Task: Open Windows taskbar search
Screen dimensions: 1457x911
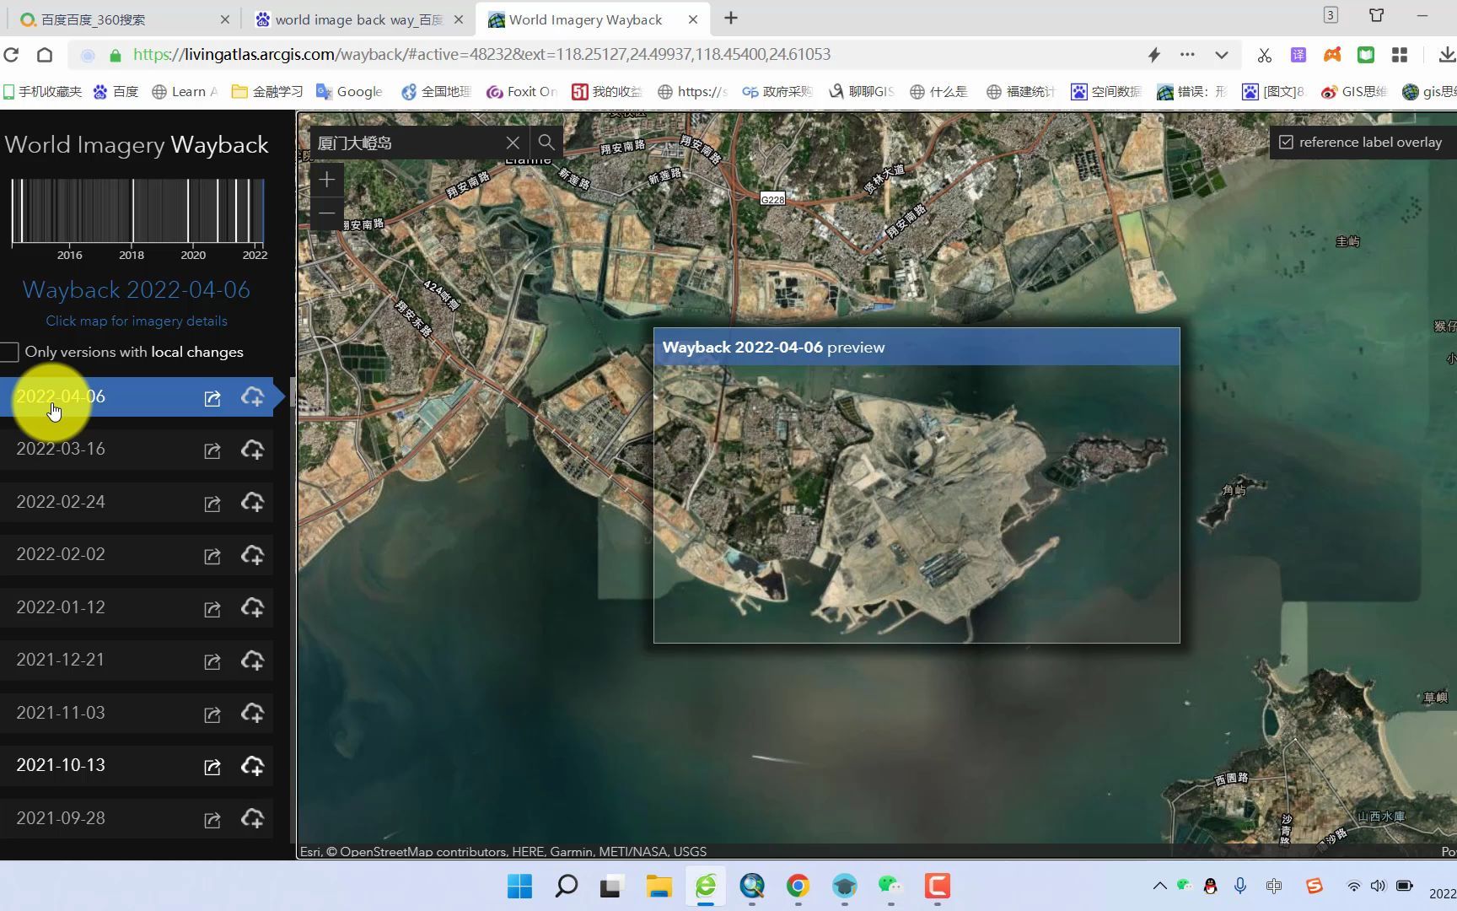Action: pyautogui.click(x=567, y=886)
